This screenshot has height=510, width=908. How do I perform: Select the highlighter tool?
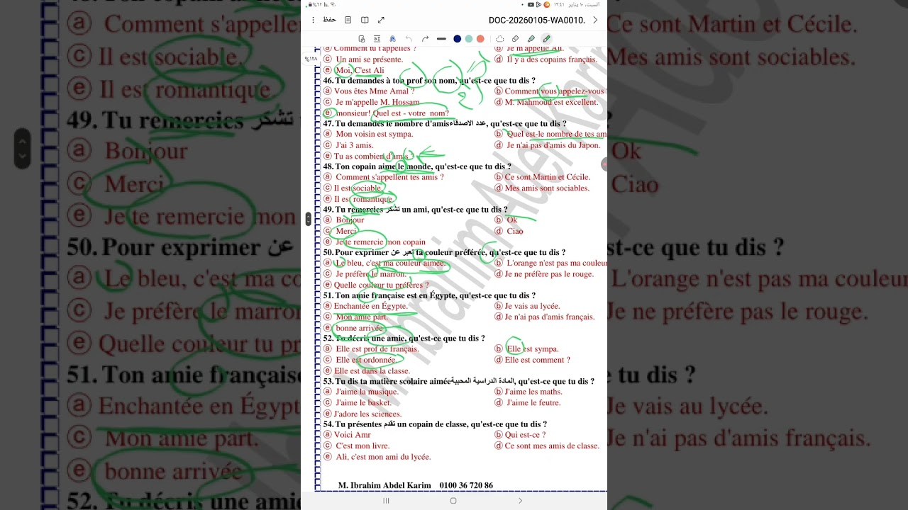point(531,39)
